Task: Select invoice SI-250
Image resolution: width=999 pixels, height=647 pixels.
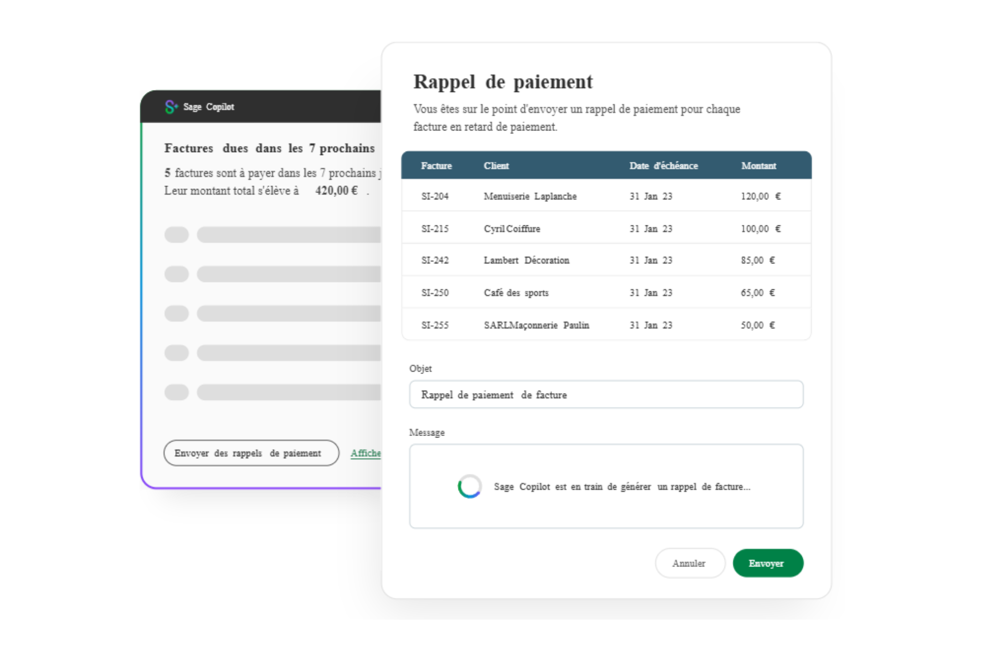Action: (x=434, y=292)
